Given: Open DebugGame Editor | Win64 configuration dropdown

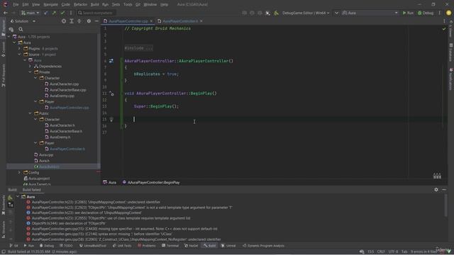Looking at the screenshot, I should tap(306, 13).
